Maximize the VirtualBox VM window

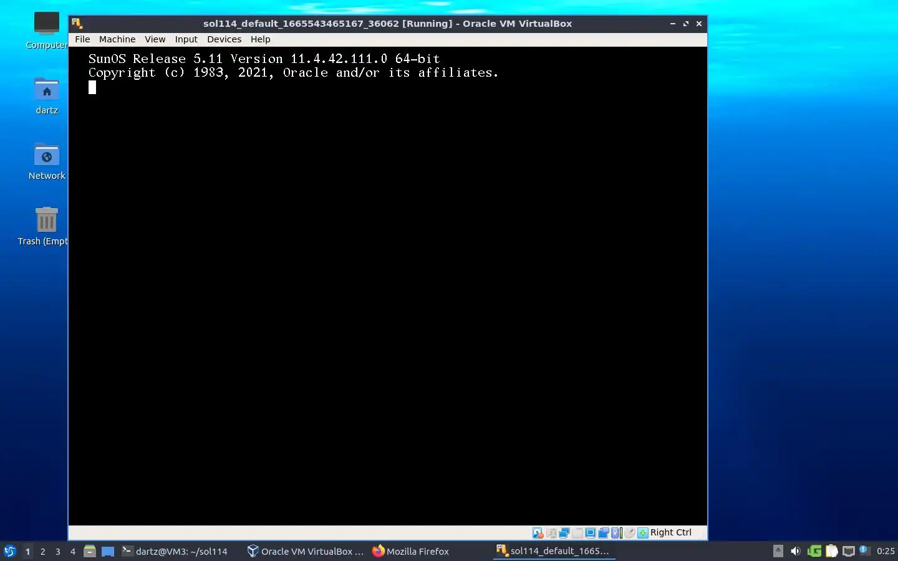pyautogui.click(x=686, y=24)
